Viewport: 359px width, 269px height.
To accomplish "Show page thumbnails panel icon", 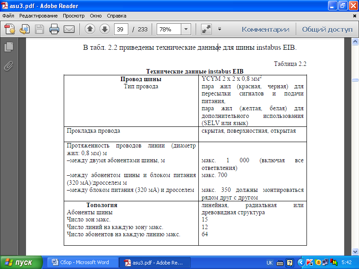I will coord(9,47).
